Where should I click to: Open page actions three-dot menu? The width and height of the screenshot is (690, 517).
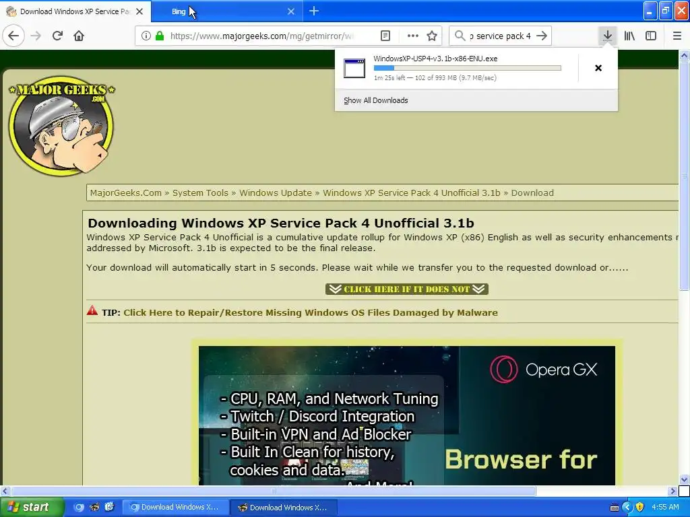pos(413,36)
